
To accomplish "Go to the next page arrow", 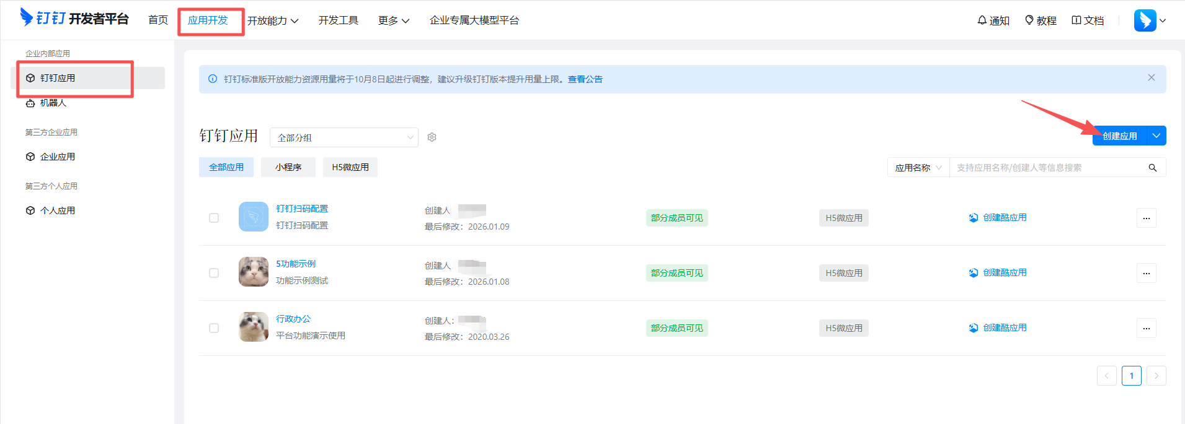I will coord(1156,376).
